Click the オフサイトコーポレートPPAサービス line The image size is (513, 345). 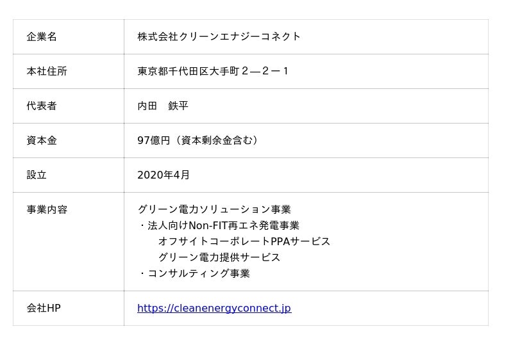coord(244,242)
